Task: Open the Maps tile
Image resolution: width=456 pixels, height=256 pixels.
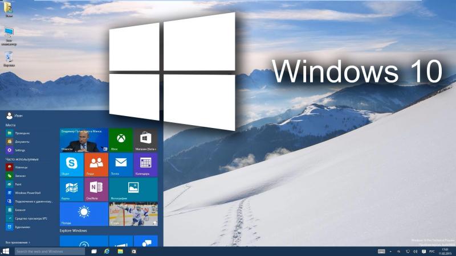Action: pyautogui.click(x=72, y=189)
